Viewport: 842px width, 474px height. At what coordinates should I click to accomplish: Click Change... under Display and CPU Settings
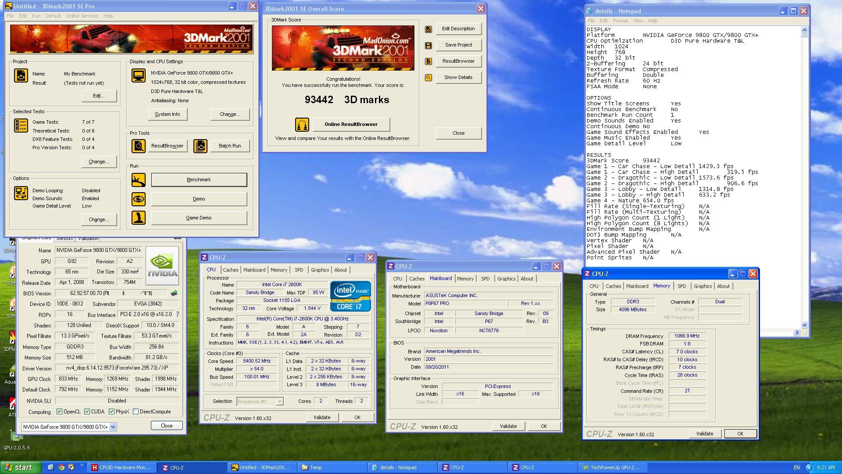click(x=230, y=114)
